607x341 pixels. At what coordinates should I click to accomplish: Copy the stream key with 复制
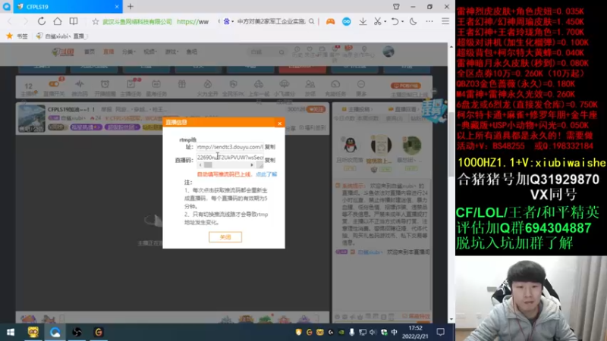click(270, 160)
